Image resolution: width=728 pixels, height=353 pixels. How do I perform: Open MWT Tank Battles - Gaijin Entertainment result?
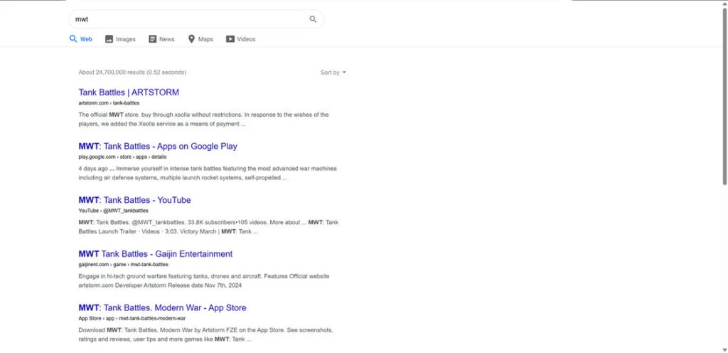pos(156,254)
